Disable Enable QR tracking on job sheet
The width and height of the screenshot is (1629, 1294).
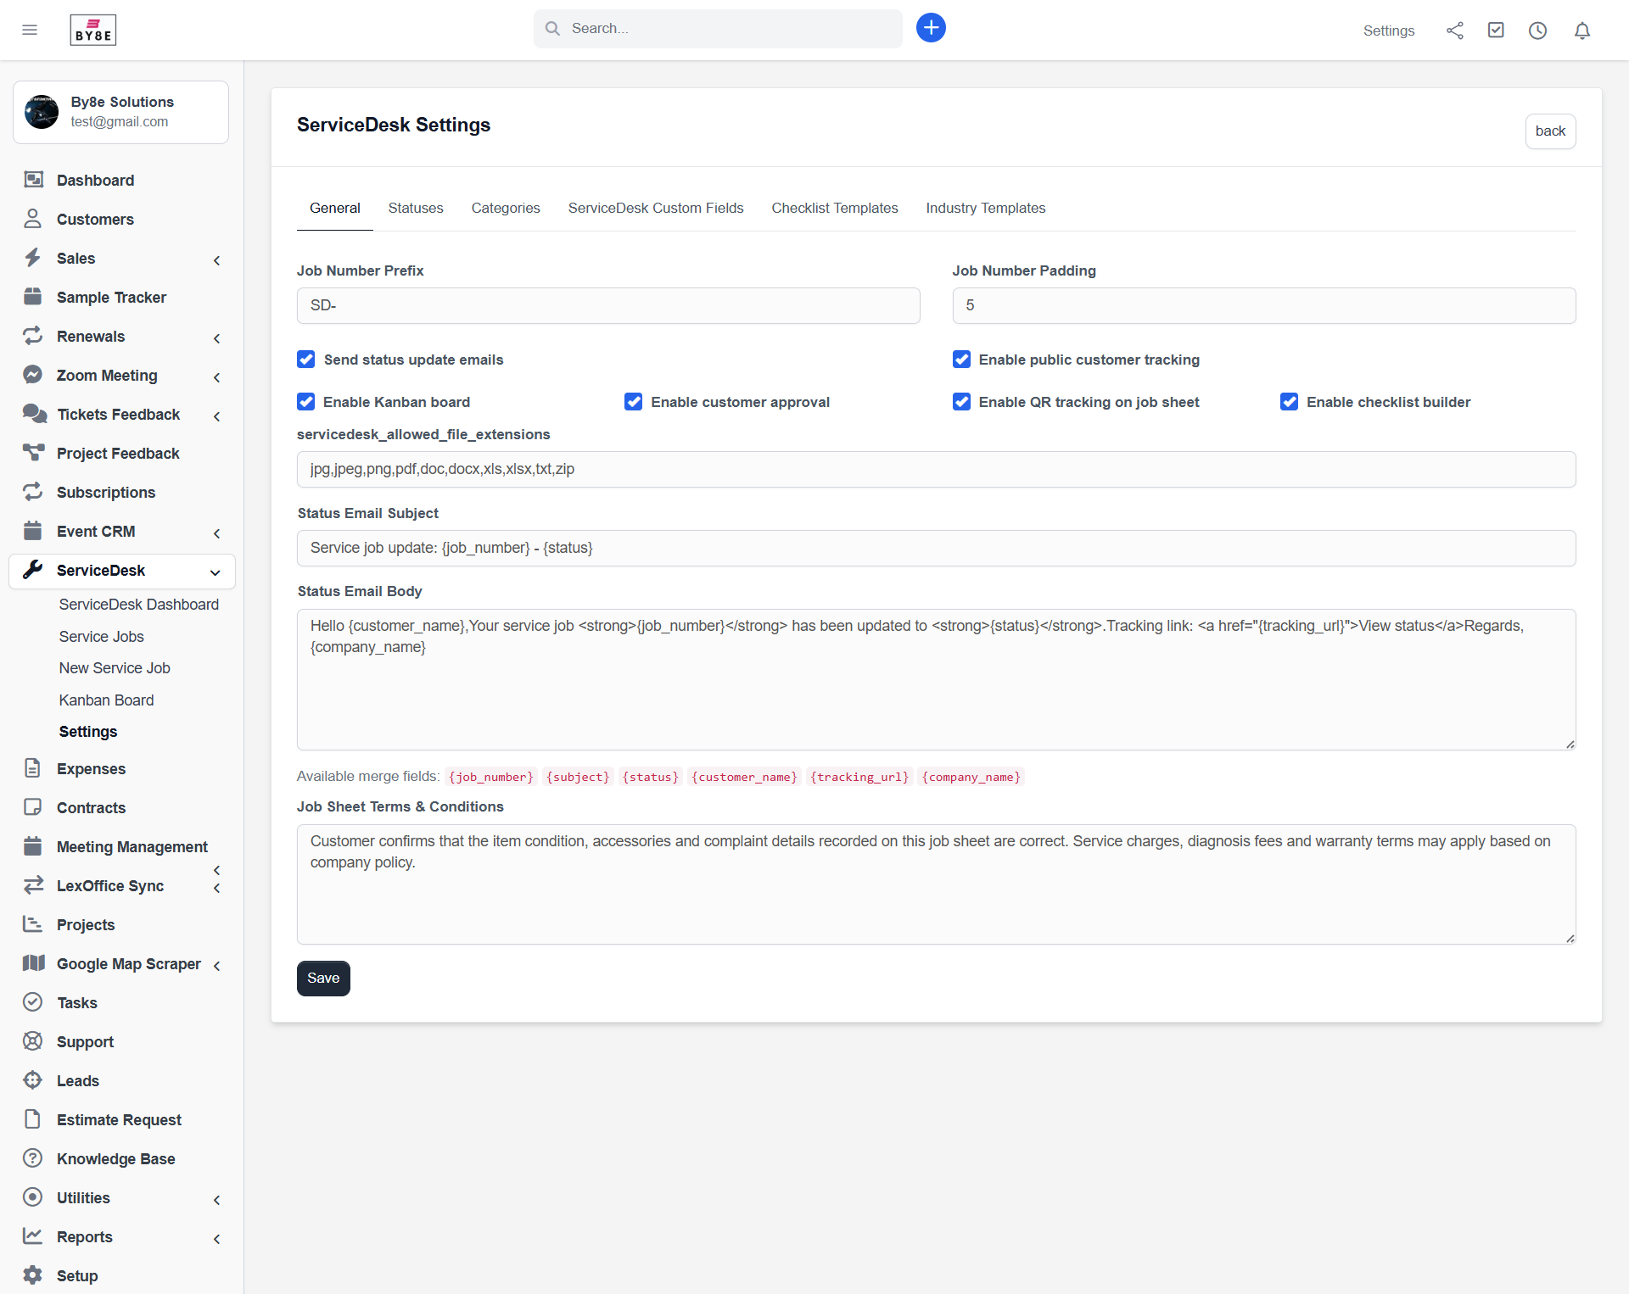[961, 401]
